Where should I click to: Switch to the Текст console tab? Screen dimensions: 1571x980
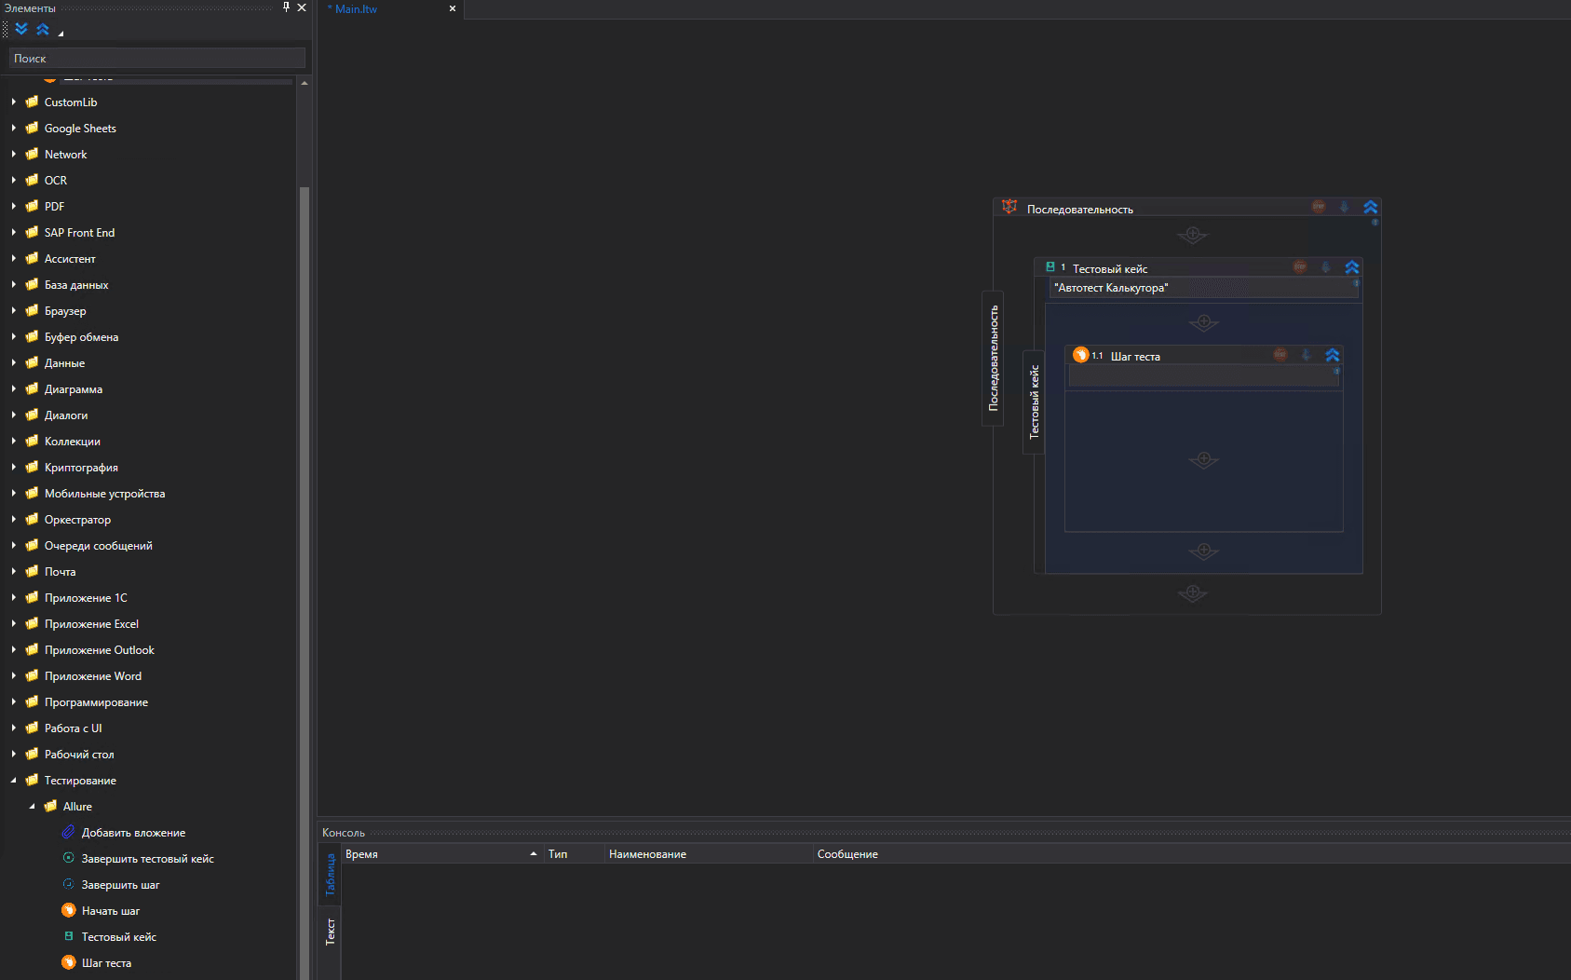coord(330,932)
